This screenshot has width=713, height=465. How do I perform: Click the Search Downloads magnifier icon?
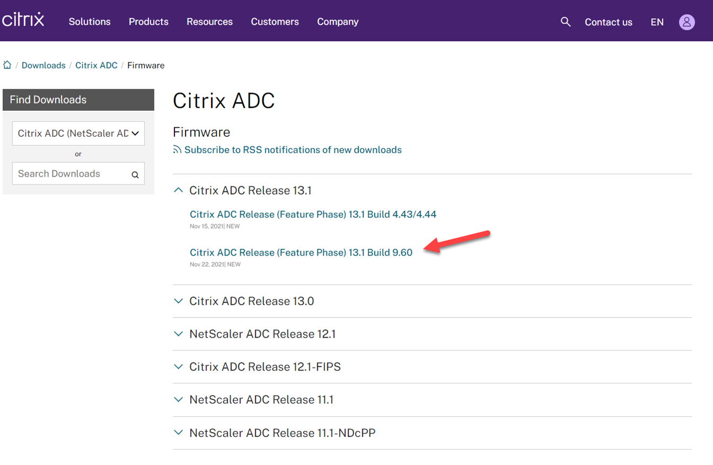pyautogui.click(x=135, y=174)
